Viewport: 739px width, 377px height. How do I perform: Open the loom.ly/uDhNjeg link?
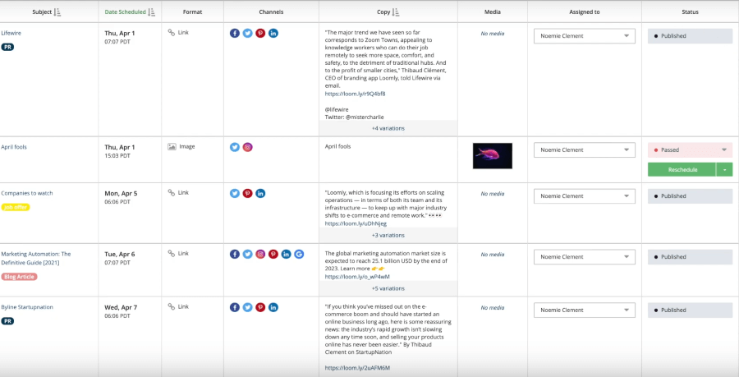(x=356, y=224)
